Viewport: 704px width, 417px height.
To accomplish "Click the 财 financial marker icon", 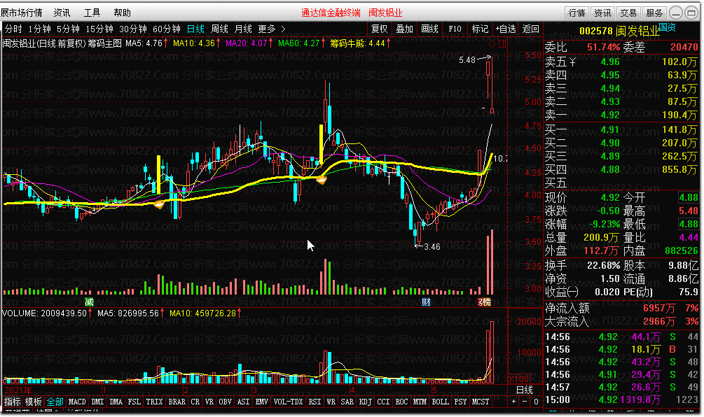I will [x=426, y=302].
